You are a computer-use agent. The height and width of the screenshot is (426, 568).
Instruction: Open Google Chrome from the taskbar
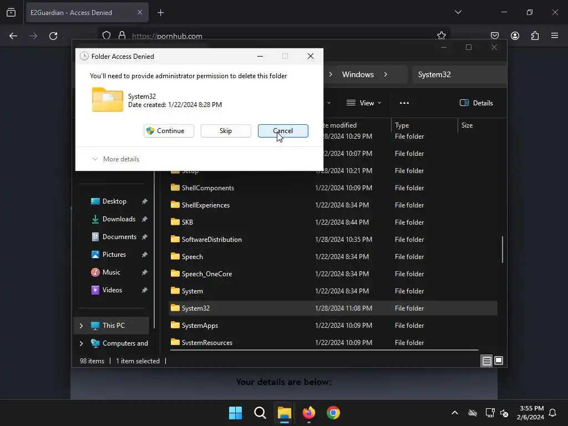[333, 413]
